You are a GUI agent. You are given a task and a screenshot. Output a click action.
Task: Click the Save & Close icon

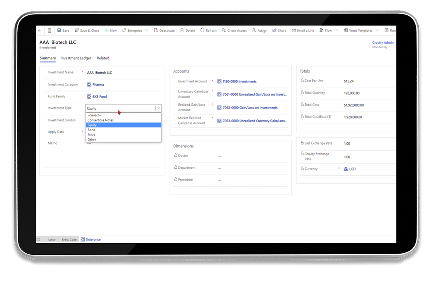point(76,30)
